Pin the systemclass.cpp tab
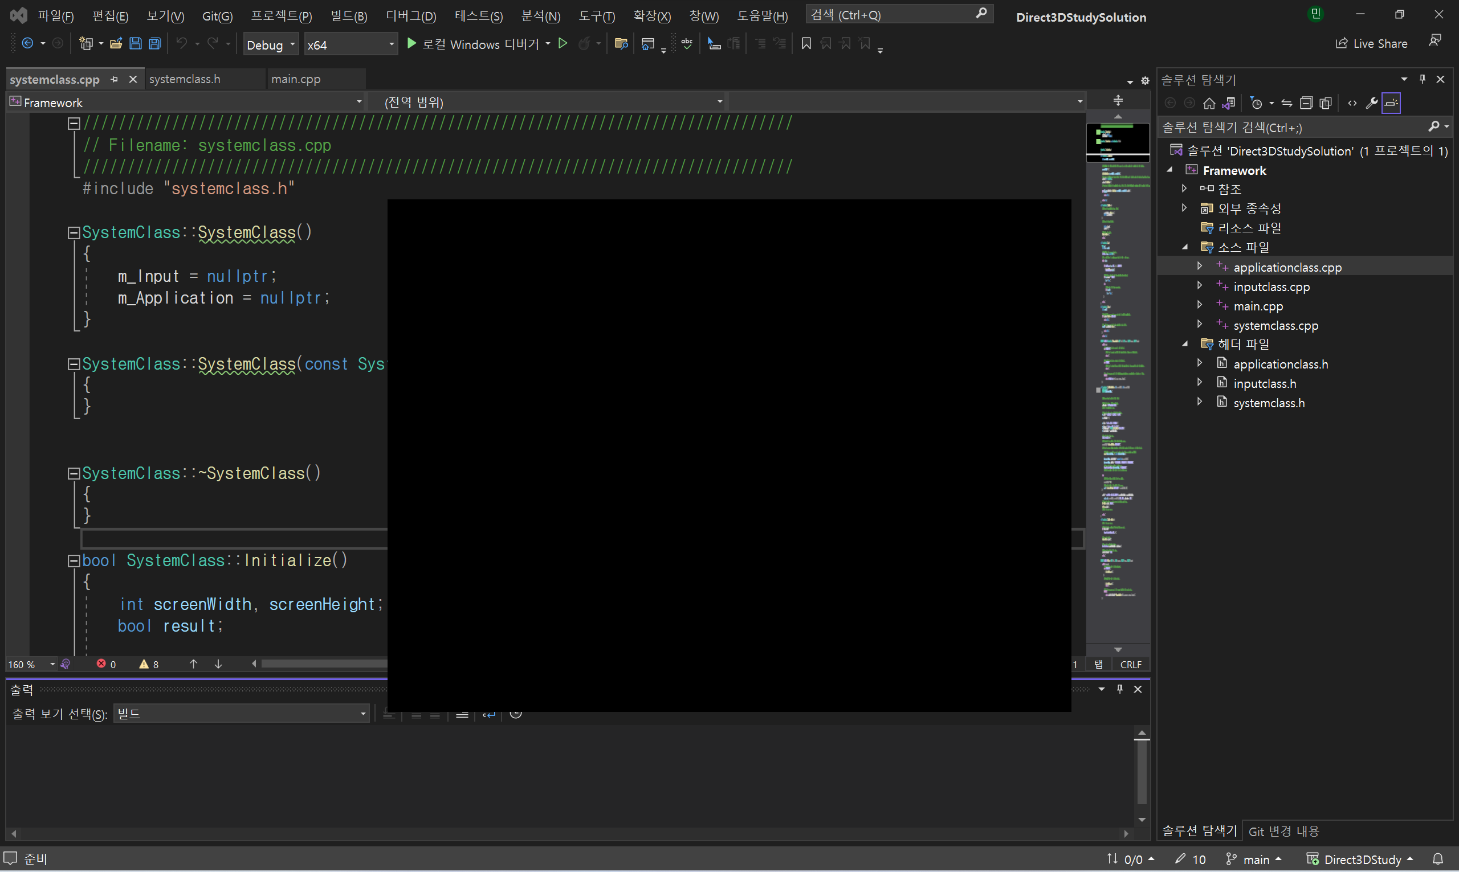1459x872 pixels. coord(114,79)
